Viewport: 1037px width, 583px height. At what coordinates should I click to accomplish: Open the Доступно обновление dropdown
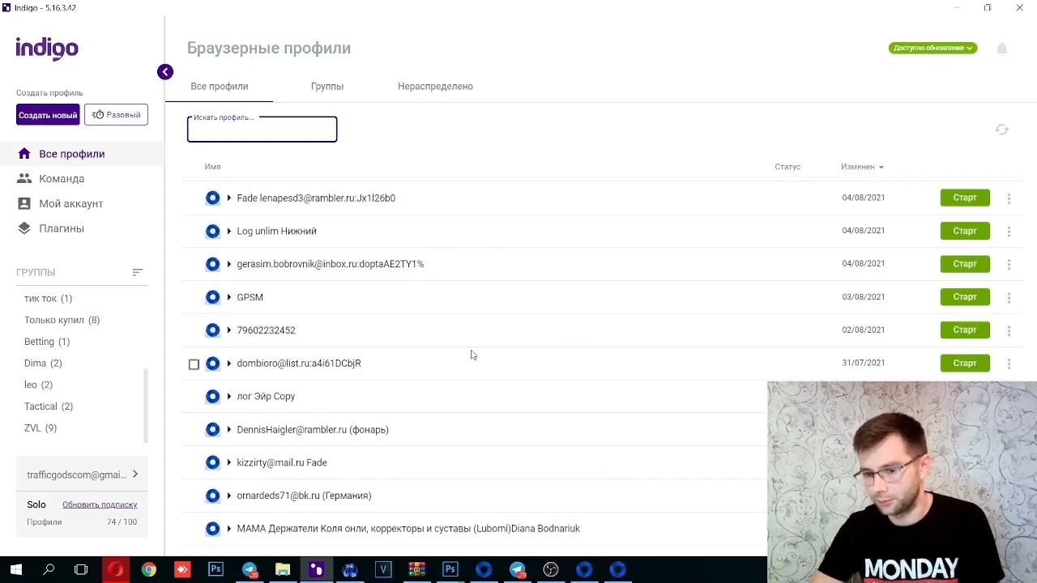932,49
